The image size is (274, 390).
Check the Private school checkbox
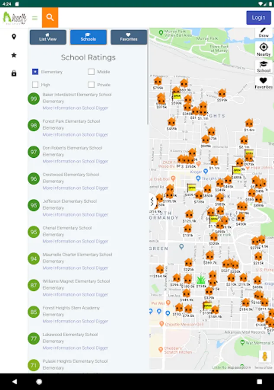[x=91, y=84]
